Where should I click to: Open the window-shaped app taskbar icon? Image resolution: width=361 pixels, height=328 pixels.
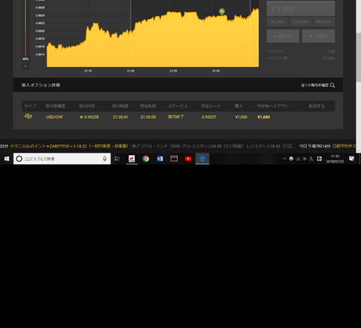[x=174, y=159]
